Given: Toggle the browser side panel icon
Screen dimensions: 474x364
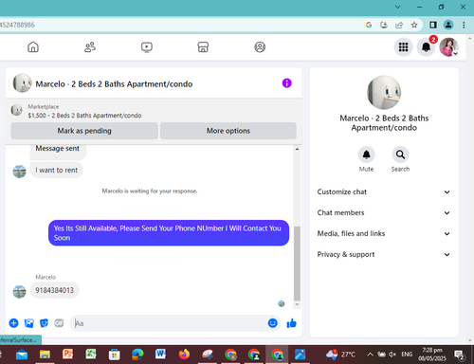Looking at the screenshot, I should click(433, 25).
